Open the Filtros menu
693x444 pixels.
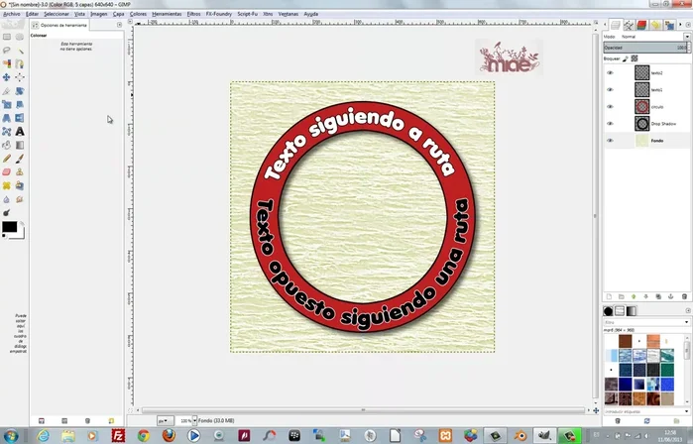coord(193,15)
